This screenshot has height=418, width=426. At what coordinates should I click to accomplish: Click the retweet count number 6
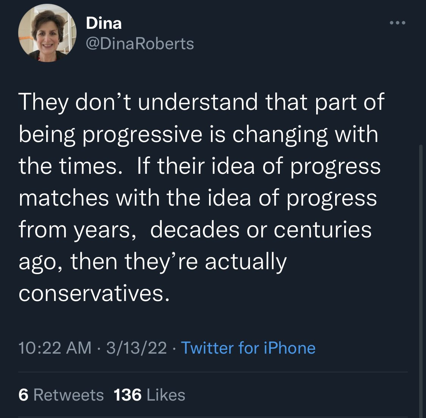[x=23, y=395]
